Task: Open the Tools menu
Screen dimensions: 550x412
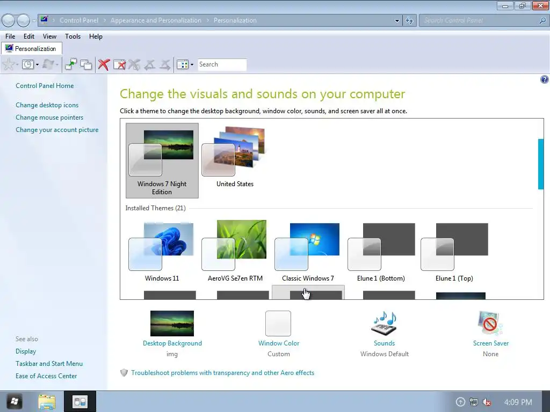Action: click(73, 36)
